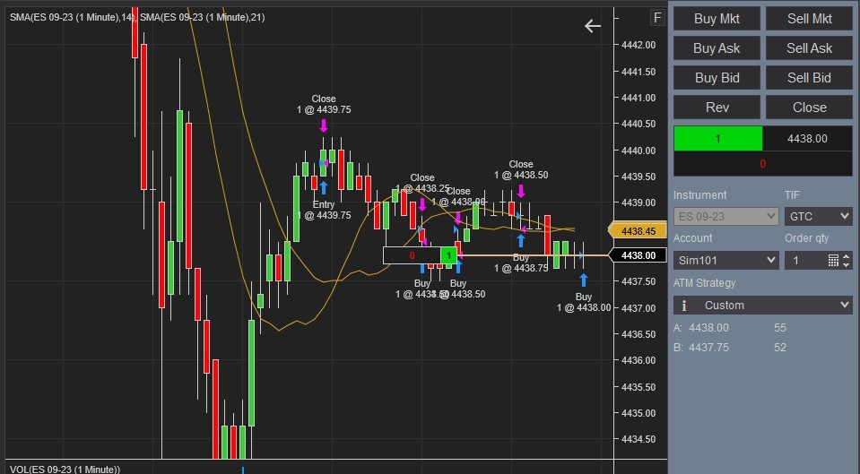Screen dimensions: 860x474
Task: Click the 4442.00 price axis label
Action: pyautogui.click(x=638, y=45)
